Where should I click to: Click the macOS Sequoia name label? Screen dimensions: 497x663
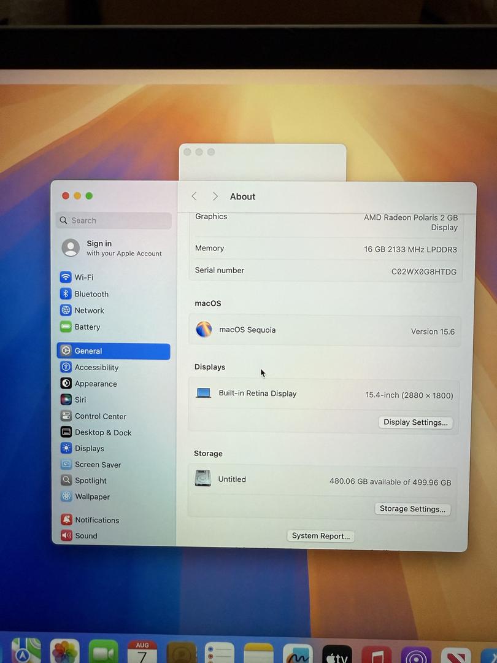point(247,330)
